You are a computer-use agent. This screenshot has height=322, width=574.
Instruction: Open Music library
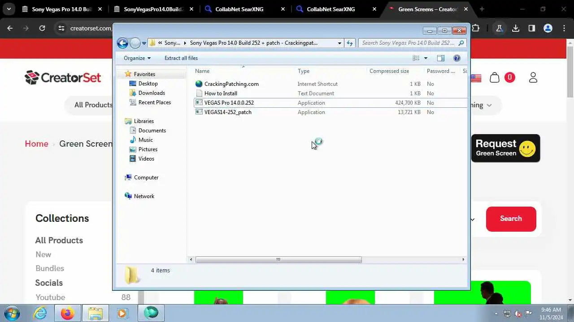click(x=146, y=140)
